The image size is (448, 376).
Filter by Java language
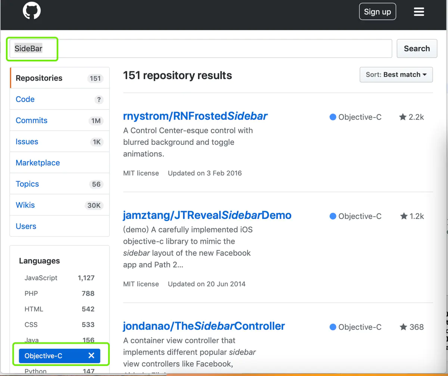59,340
